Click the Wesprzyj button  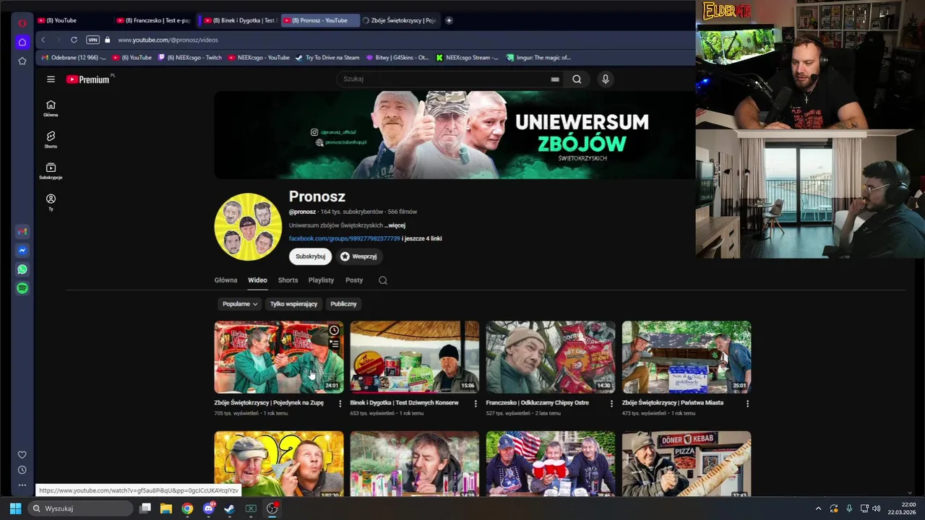358,256
